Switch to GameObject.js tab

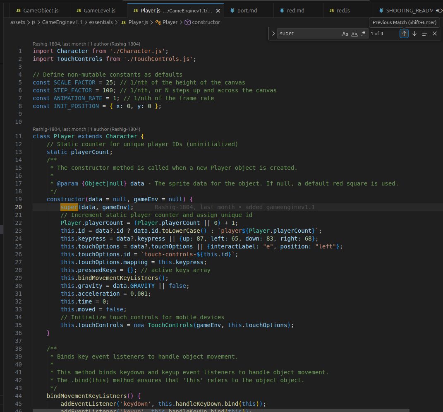37,11
